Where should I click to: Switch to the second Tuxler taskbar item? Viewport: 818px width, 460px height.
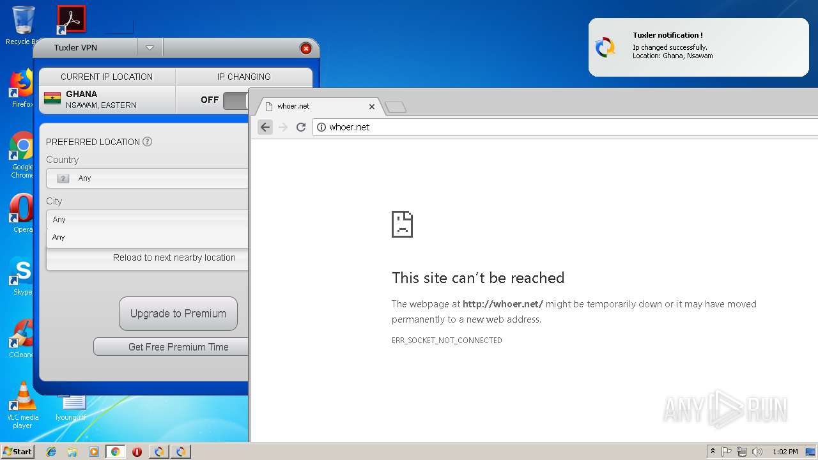tap(181, 452)
